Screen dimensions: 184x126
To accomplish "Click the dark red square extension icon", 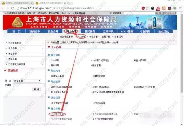I will [169, 8].
